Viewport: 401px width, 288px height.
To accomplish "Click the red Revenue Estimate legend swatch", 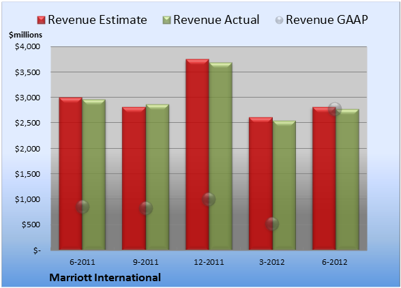I will point(41,20).
